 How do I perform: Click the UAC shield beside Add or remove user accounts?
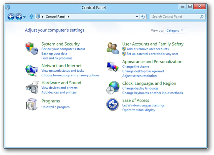(x=124, y=49)
